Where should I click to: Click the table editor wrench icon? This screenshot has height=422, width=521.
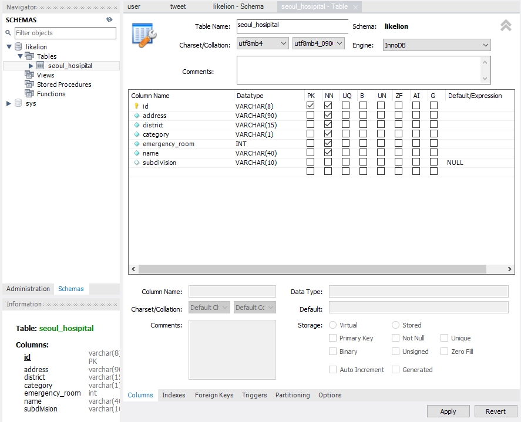tap(143, 36)
